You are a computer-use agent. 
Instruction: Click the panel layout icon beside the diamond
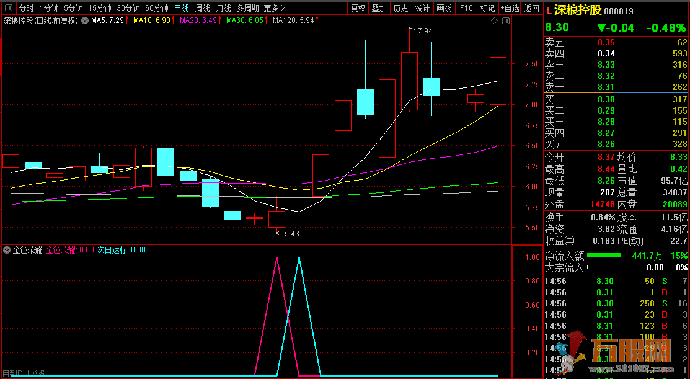(x=505, y=21)
